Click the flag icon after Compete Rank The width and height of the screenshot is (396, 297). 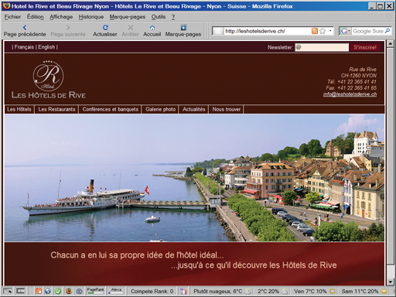tap(183, 291)
